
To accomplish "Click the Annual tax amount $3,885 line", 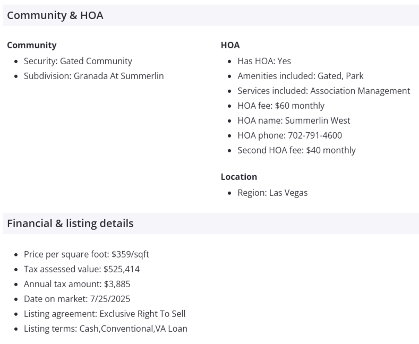I will 77,284.
